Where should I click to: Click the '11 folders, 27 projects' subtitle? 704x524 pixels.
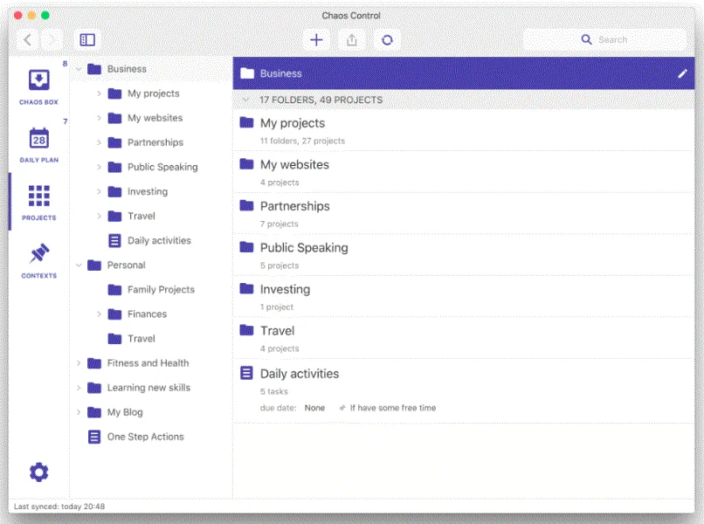tap(302, 141)
